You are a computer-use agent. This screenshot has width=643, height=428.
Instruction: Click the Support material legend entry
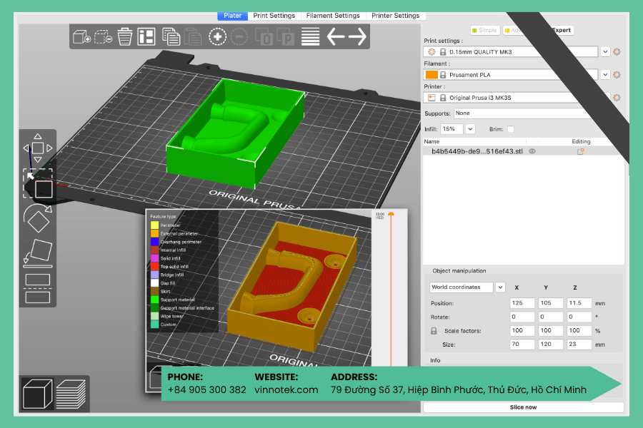coord(173,300)
